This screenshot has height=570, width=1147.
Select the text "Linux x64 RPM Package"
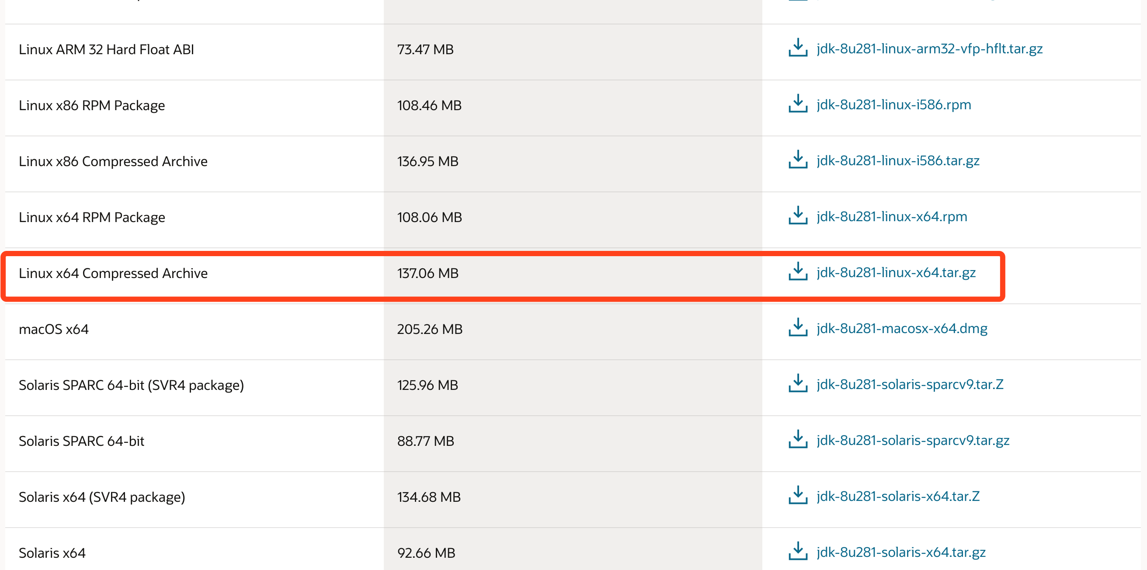coord(92,217)
